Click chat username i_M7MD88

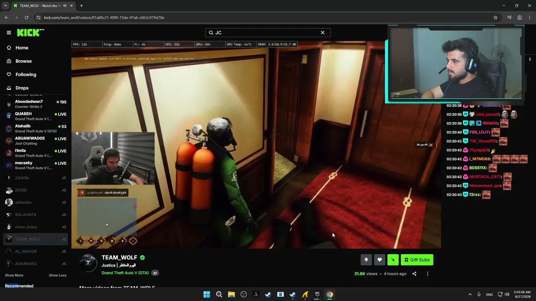click(x=480, y=159)
